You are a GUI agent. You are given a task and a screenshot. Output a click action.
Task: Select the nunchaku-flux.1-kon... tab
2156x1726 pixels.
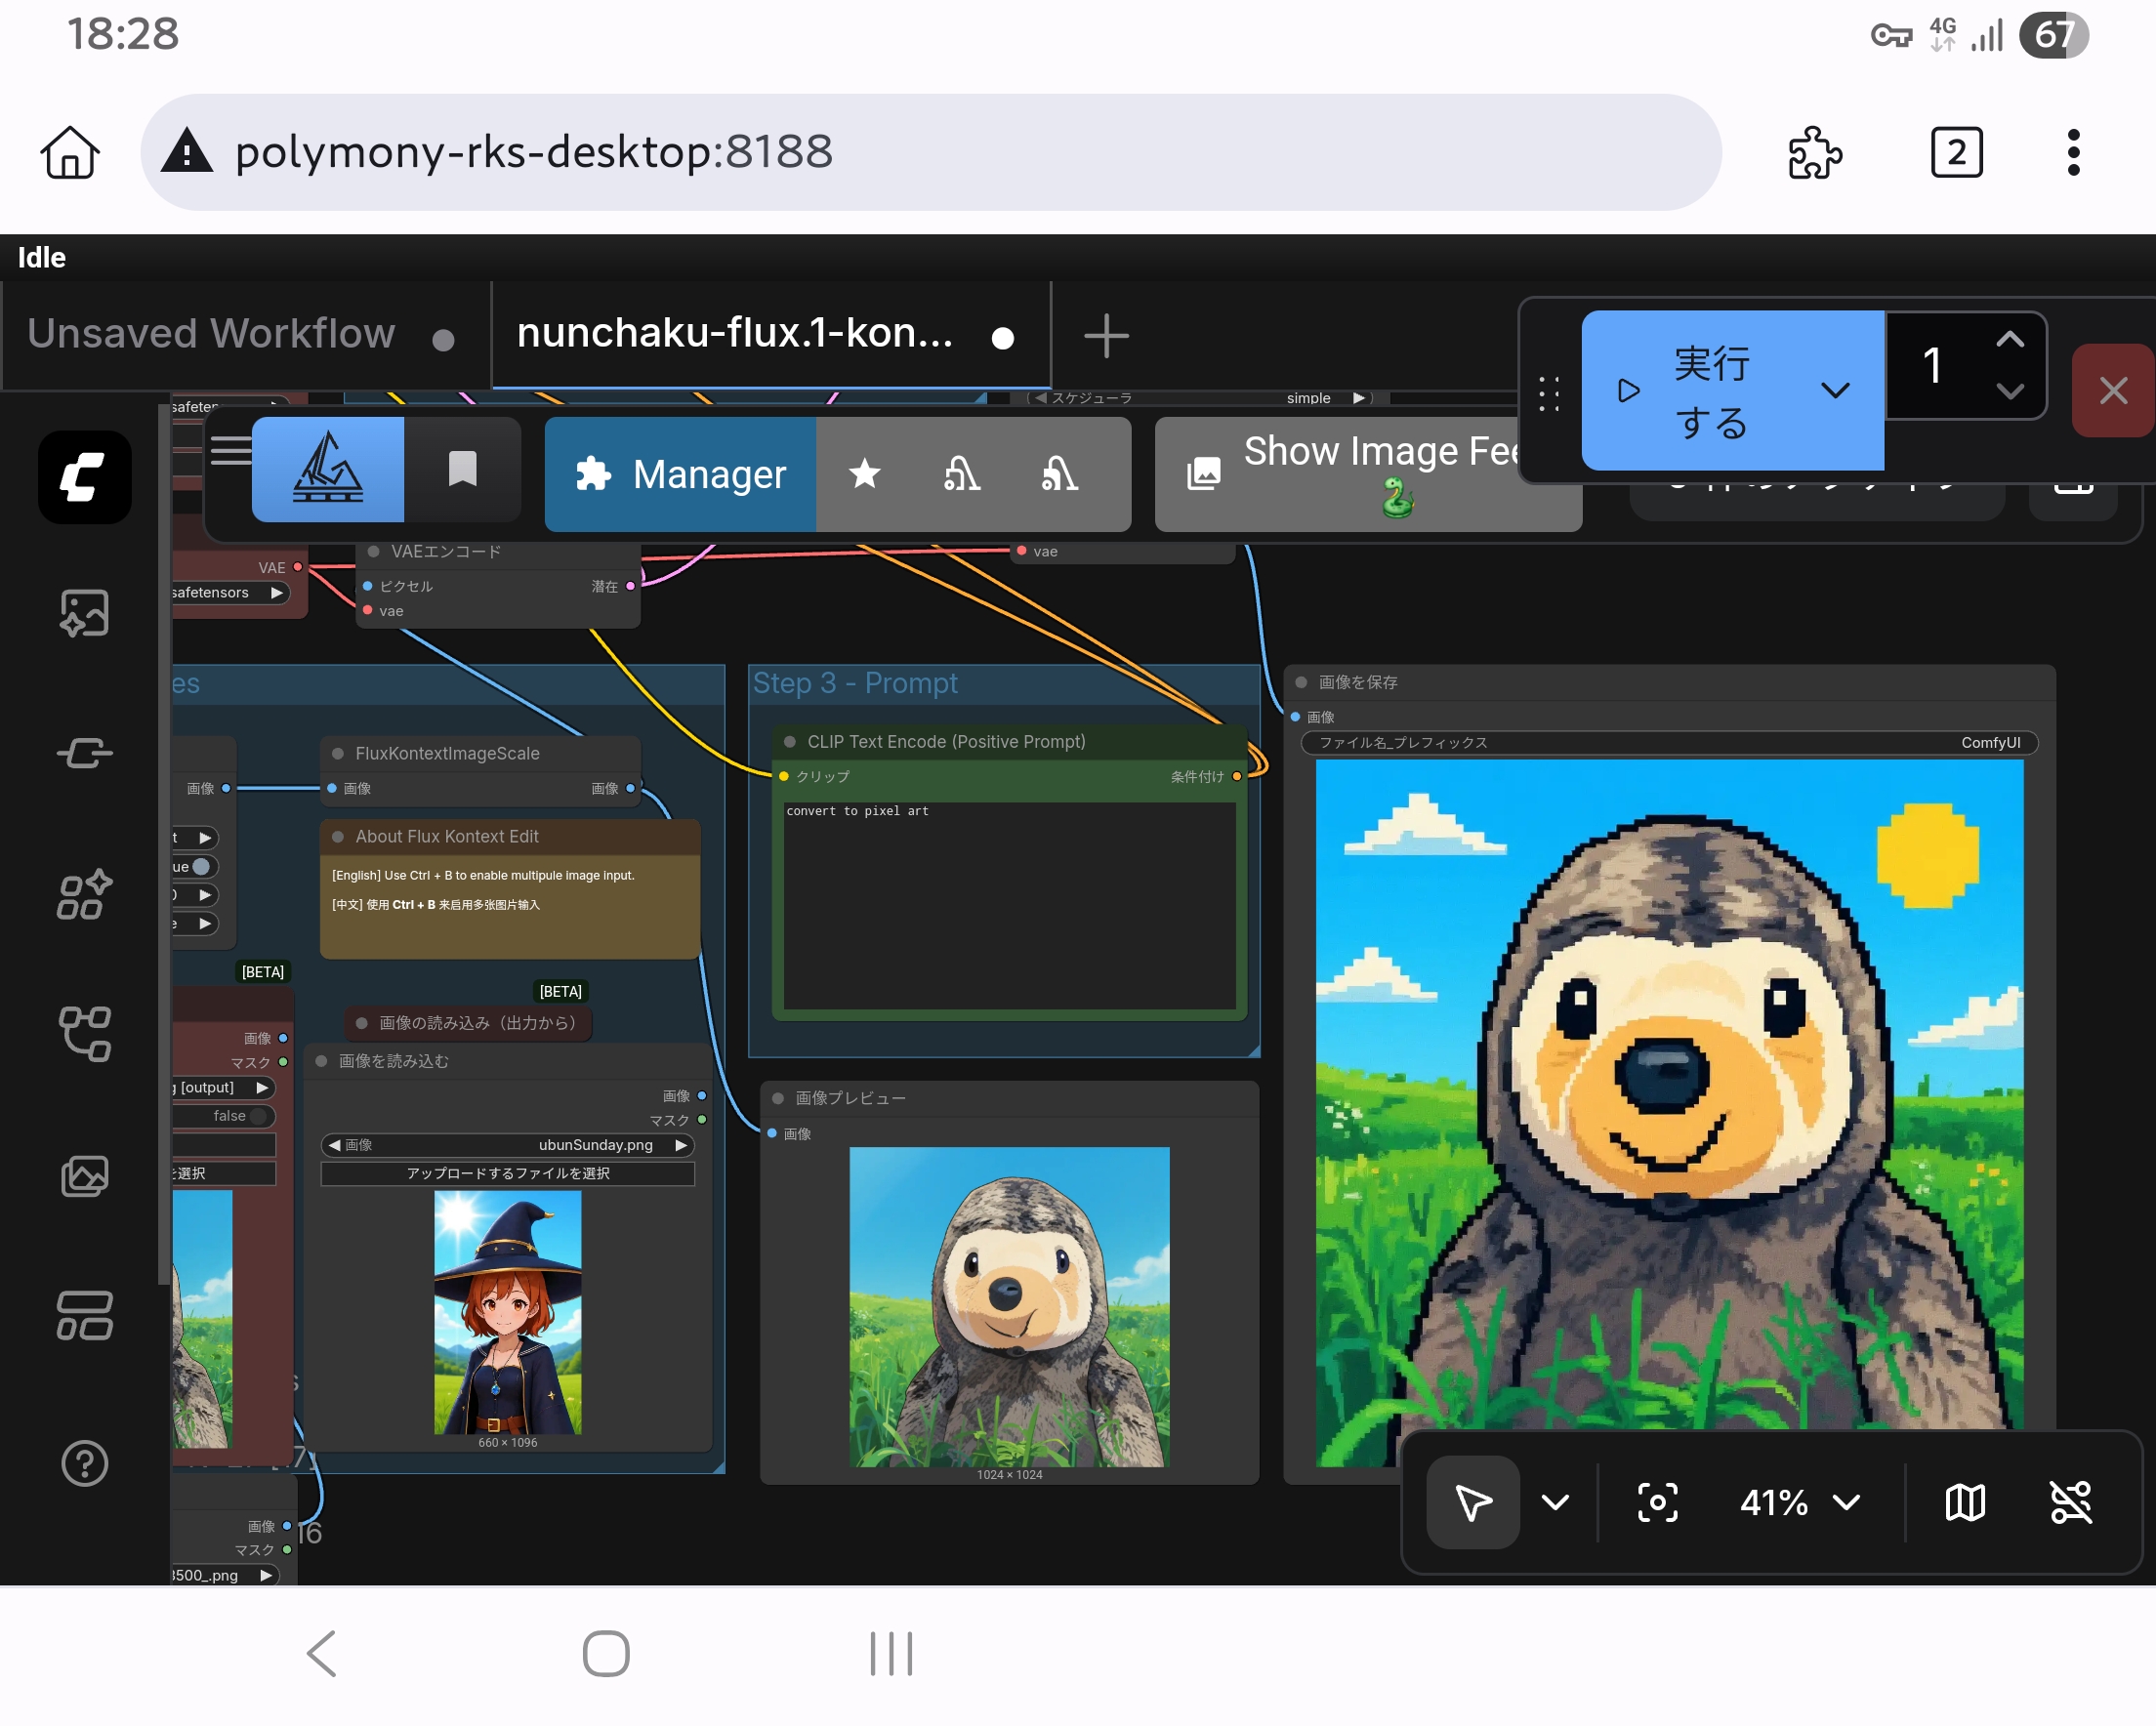735,334
